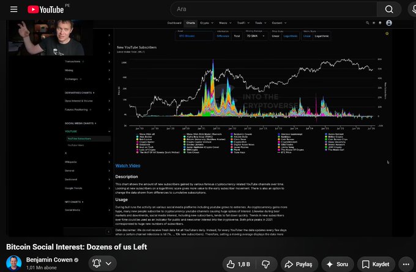
Task: Expand the Crypto nav dropdown
Action: click(x=207, y=23)
